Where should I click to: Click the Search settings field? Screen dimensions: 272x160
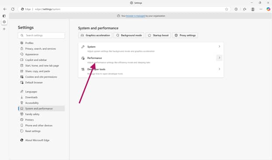[41, 35]
